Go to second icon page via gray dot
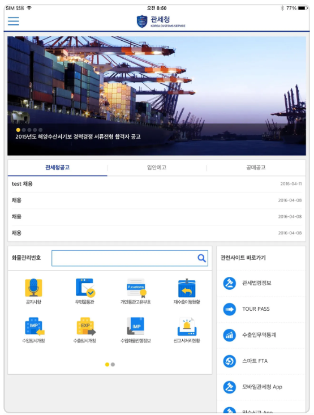The image size is (314, 415). tap(113, 365)
